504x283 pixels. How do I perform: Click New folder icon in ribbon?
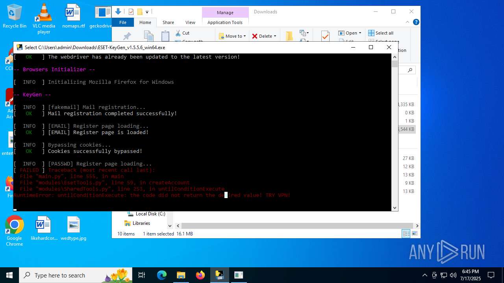point(289,36)
